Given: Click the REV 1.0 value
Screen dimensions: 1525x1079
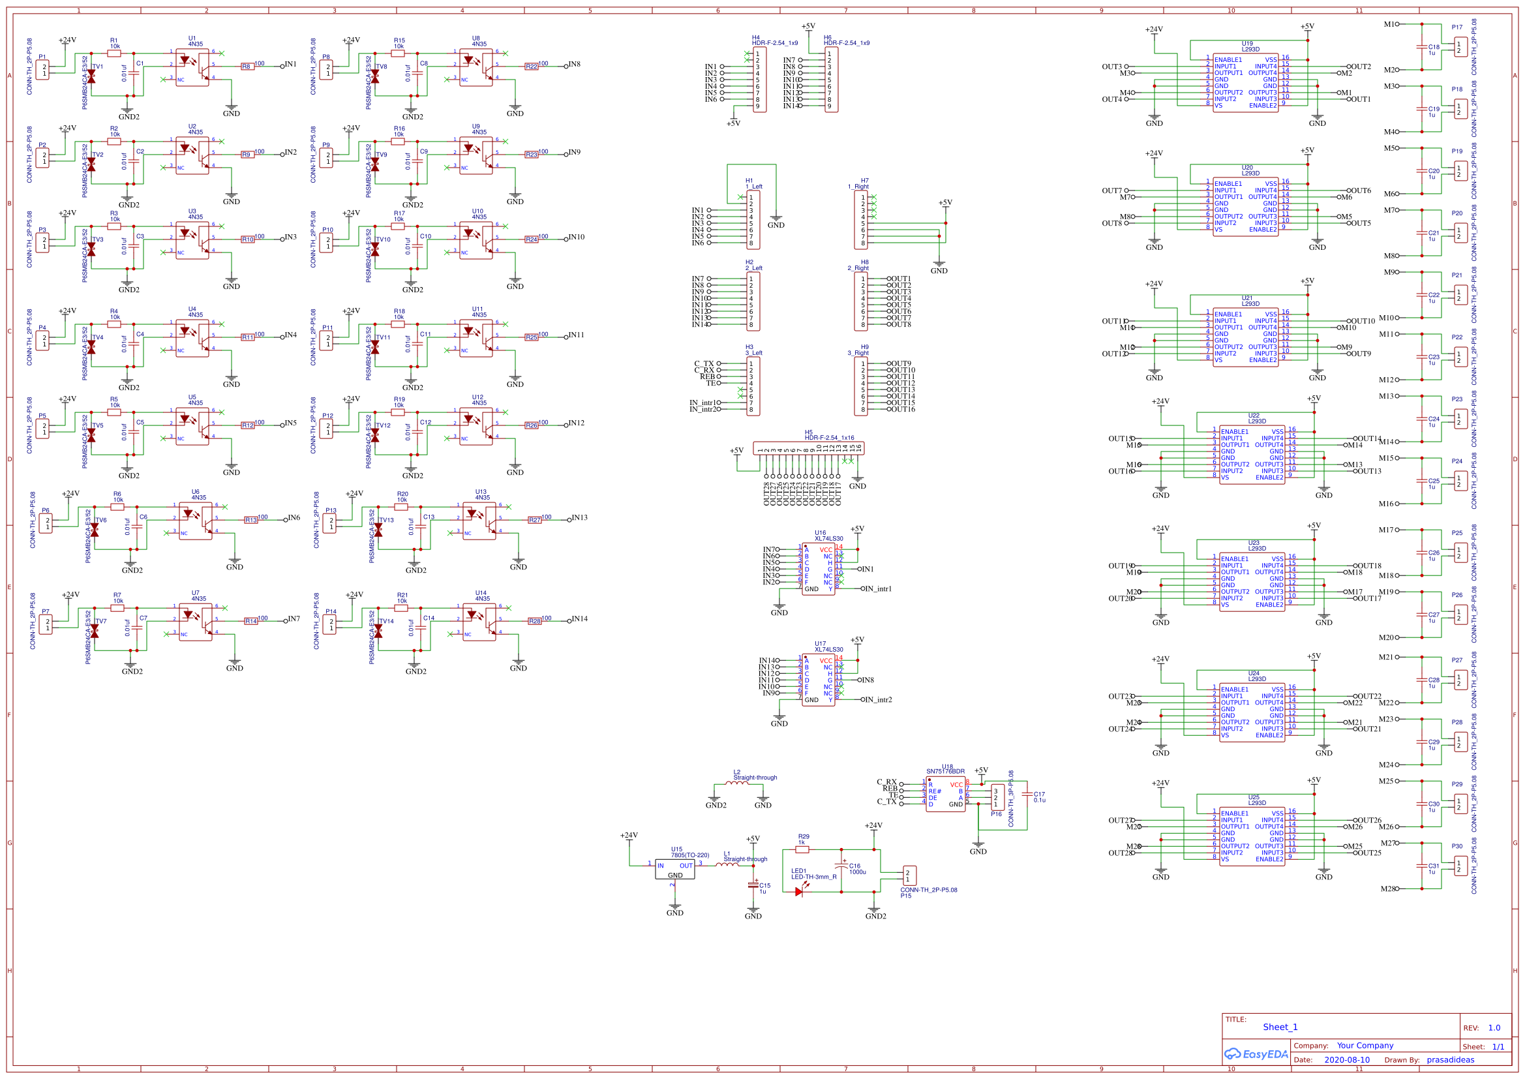Looking at the screenshot, I should pos(1496,1028).
